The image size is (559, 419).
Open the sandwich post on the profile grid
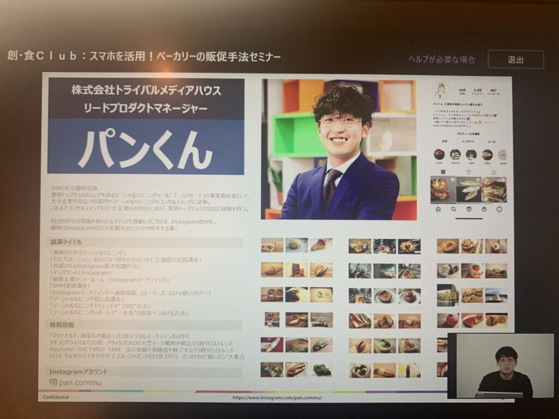494,189
